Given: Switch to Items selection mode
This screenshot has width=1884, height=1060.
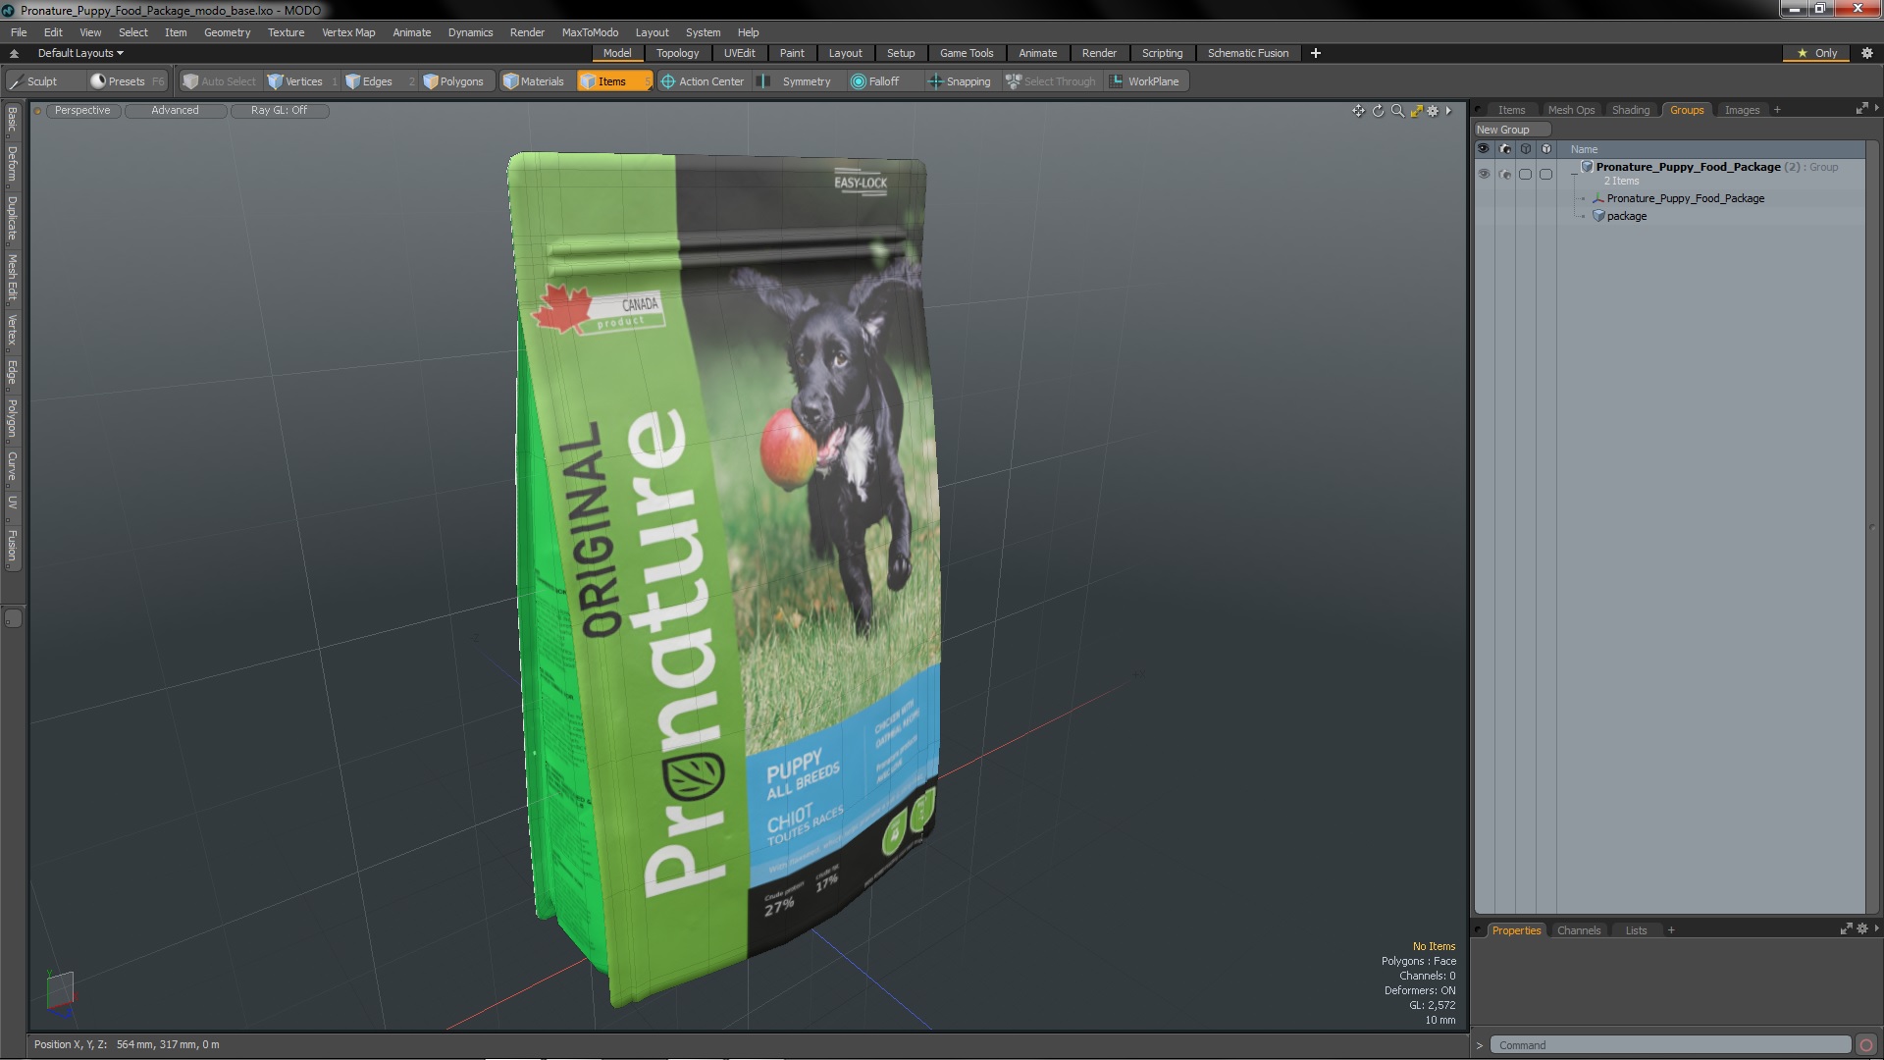Looking at the screenshot, I should [x=614, y=81].
